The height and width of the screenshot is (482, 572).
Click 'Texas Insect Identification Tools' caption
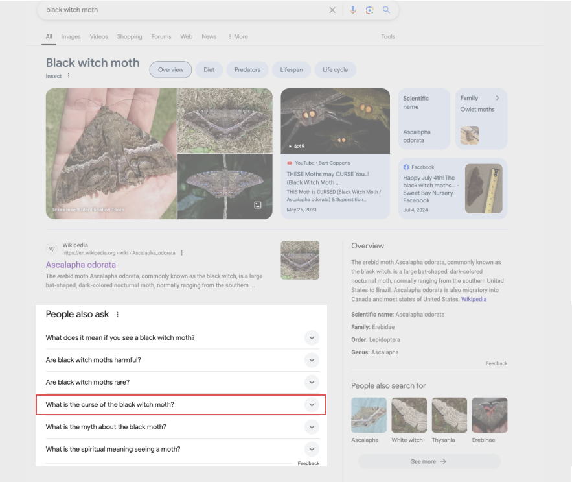pos(87,210)
